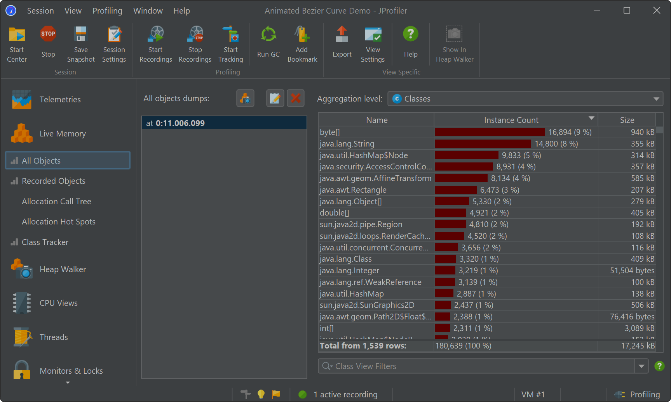Image resolution: width=671 pixels, height=402 pixels.
Task: Select the java.util.HashMap$Node row
Action: point(487,155)
